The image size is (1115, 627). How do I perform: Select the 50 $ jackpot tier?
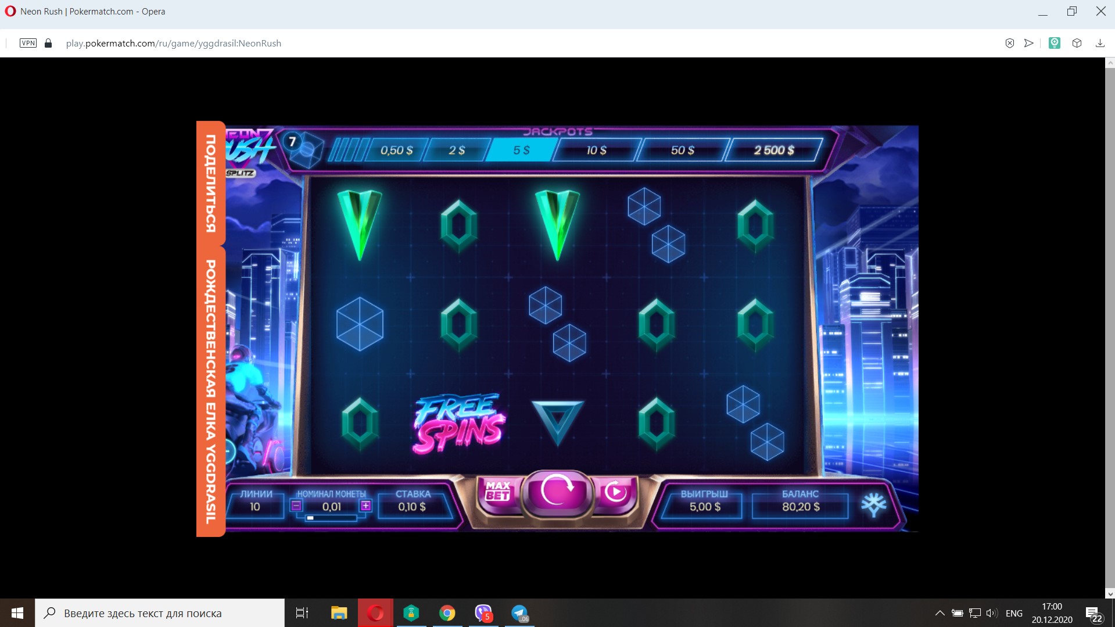[683, 151]
